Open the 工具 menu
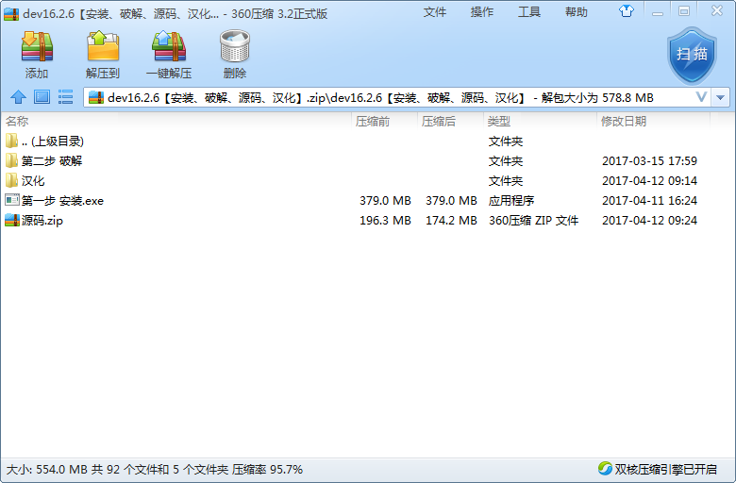 529,11
